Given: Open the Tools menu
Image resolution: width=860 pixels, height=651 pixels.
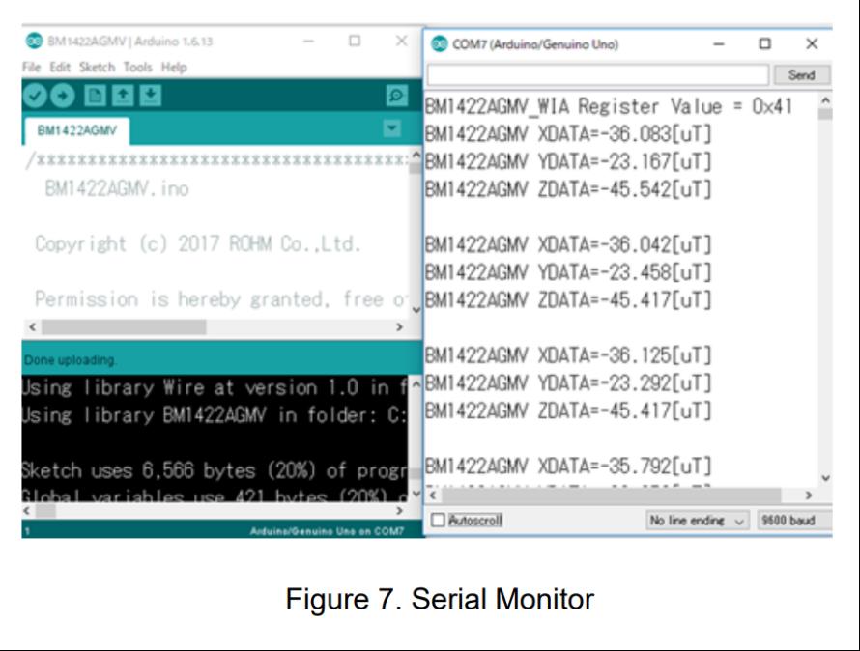Looking at the screenshot, I should tap(137, 67).
